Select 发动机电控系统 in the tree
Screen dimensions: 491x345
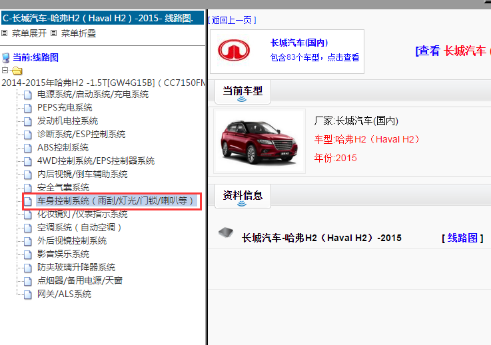coord(67,121)
